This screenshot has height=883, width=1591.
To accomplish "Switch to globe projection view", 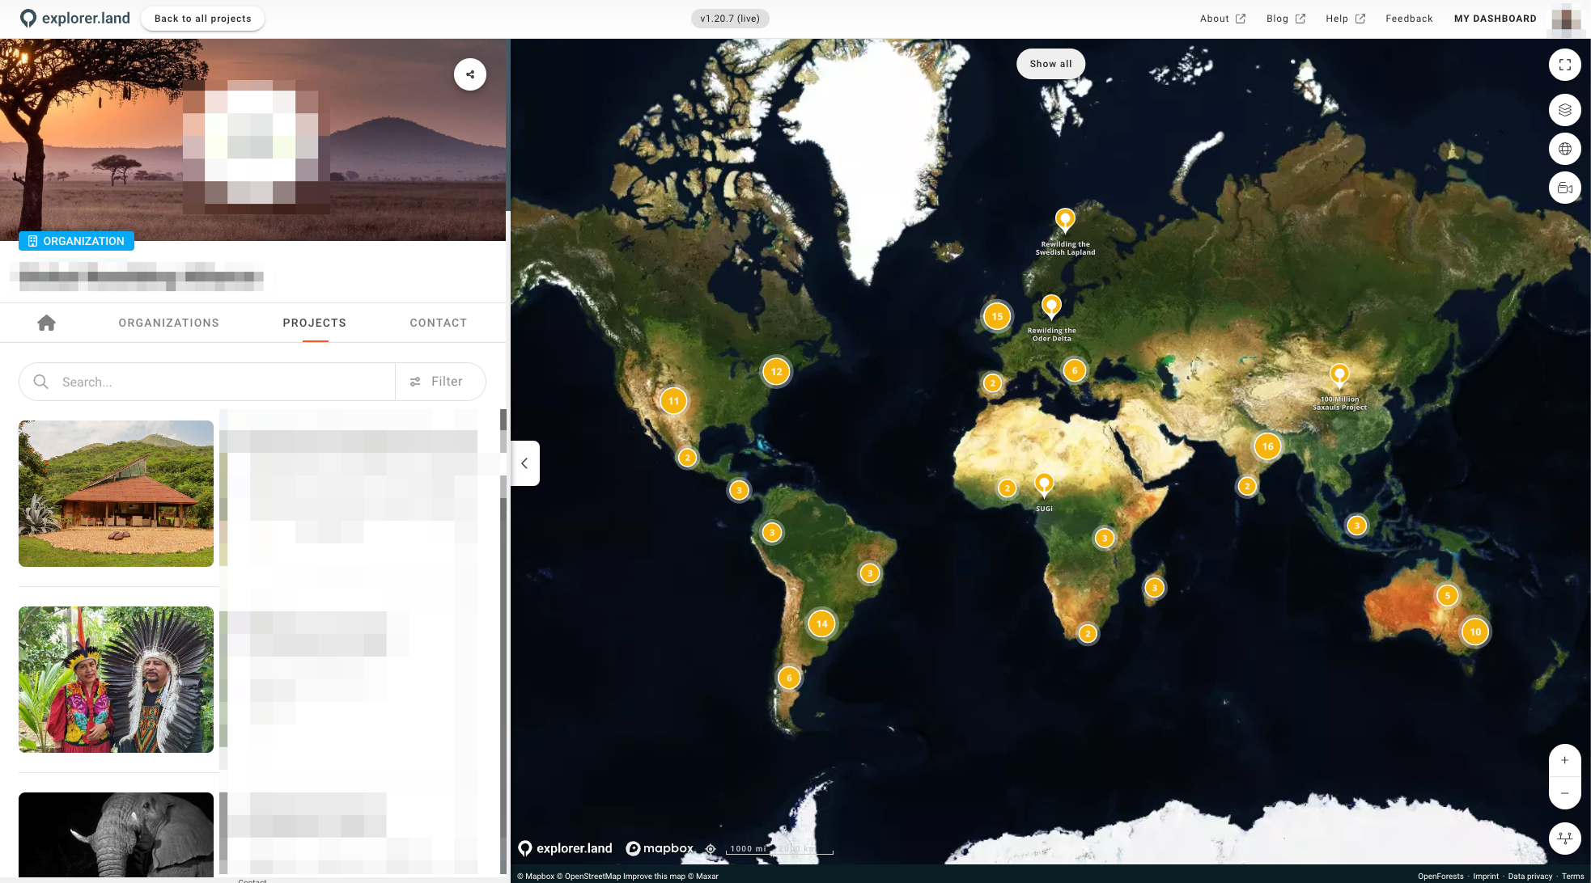I will (x=1564, y=149).
